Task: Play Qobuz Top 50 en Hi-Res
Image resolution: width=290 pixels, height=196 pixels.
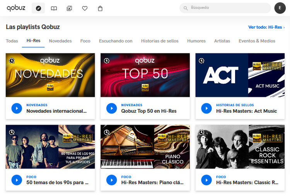Action: (111, 108)
